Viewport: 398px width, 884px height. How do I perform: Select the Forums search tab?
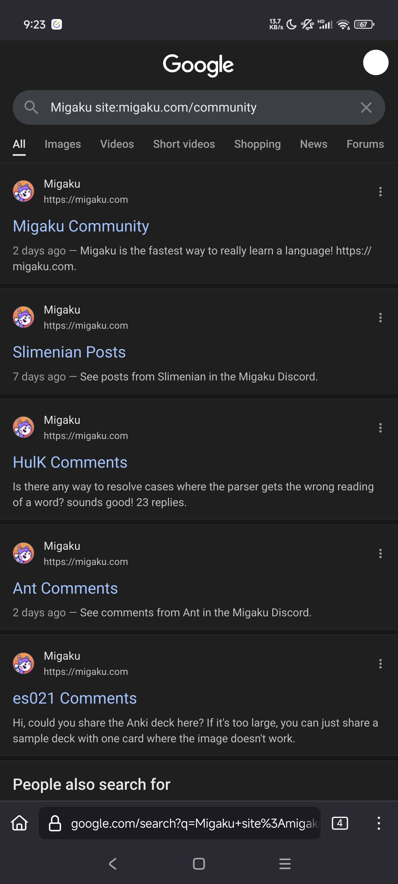(x=365, y=144)
